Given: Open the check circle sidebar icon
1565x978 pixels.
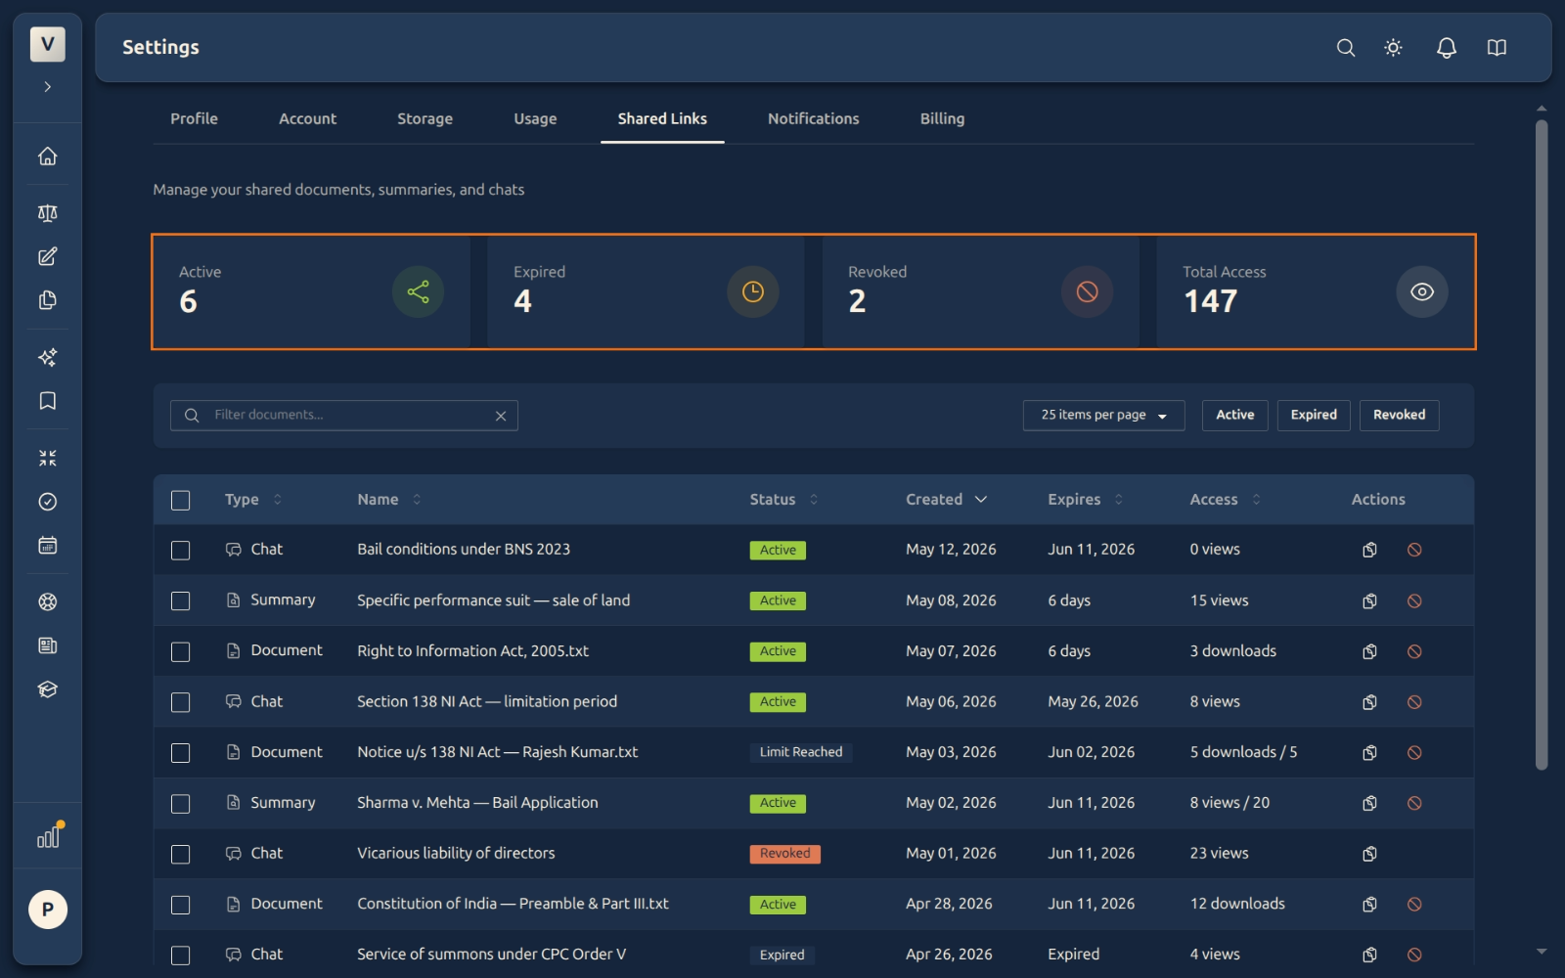Looking at the screenshot, I should 47,502.
